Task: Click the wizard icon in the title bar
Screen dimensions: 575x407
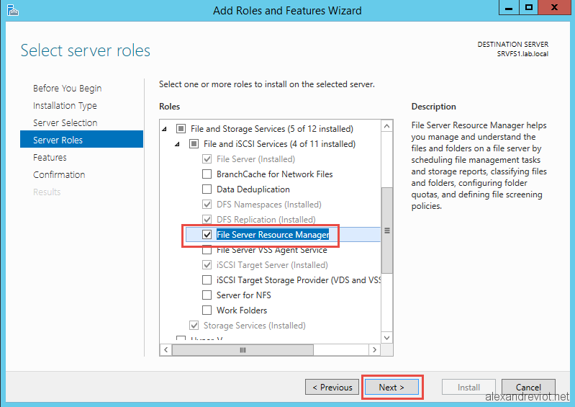Action: [x=12, y=10]
